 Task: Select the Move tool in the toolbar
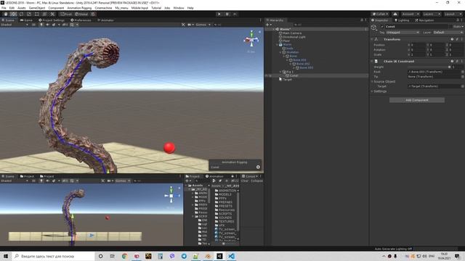[x=13, y=14]
